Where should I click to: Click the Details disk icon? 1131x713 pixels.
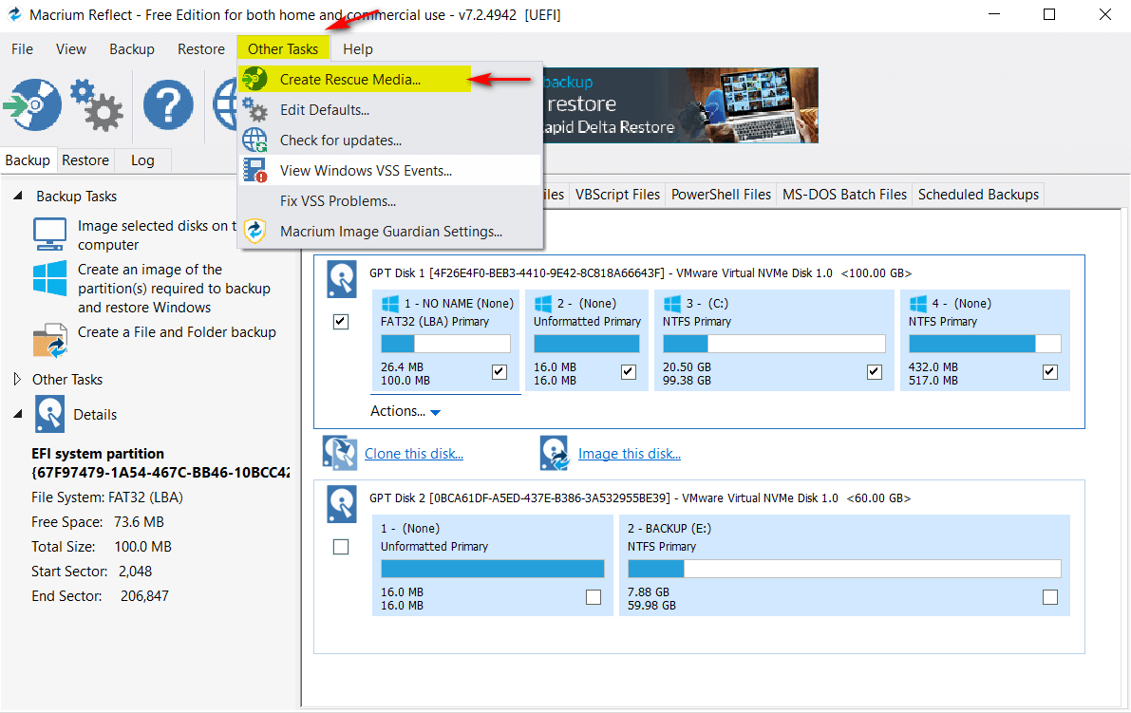point(49,415)
